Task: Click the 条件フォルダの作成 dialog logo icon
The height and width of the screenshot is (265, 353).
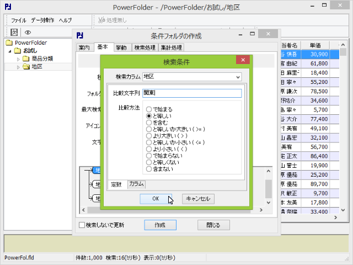Action: point(80,35)
